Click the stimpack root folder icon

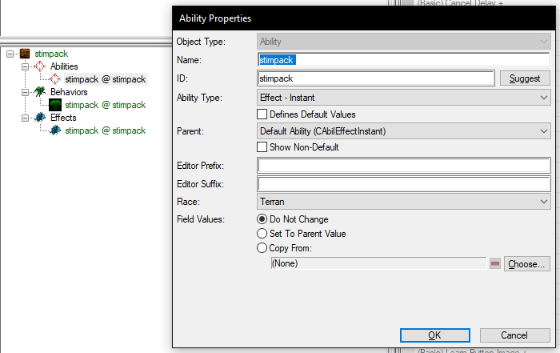(x=25, y=54)
